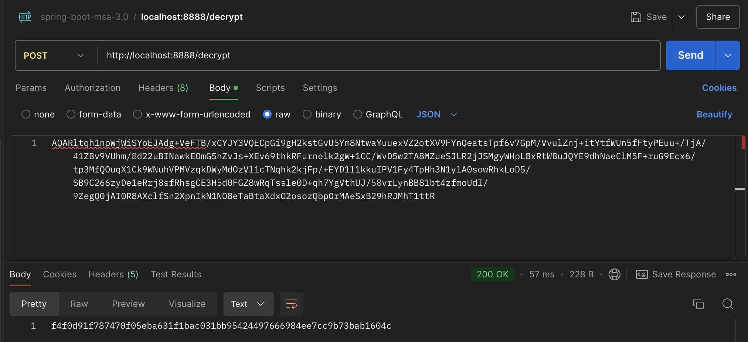The width and height of the screenshot is (748, 342).
Task: Expand the Save options chevron
Action: 681,17
